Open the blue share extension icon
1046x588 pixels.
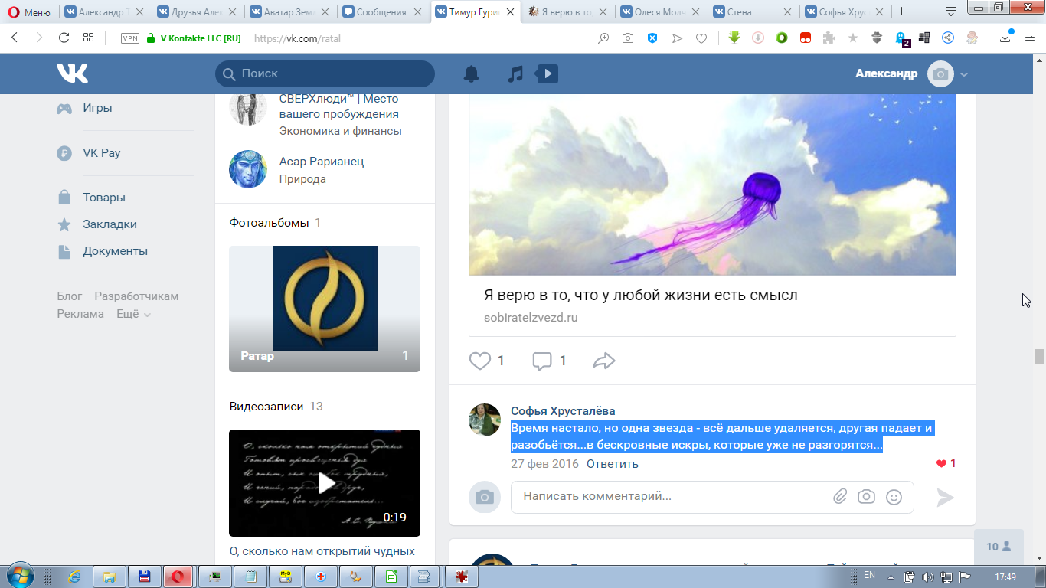point(948,38)
